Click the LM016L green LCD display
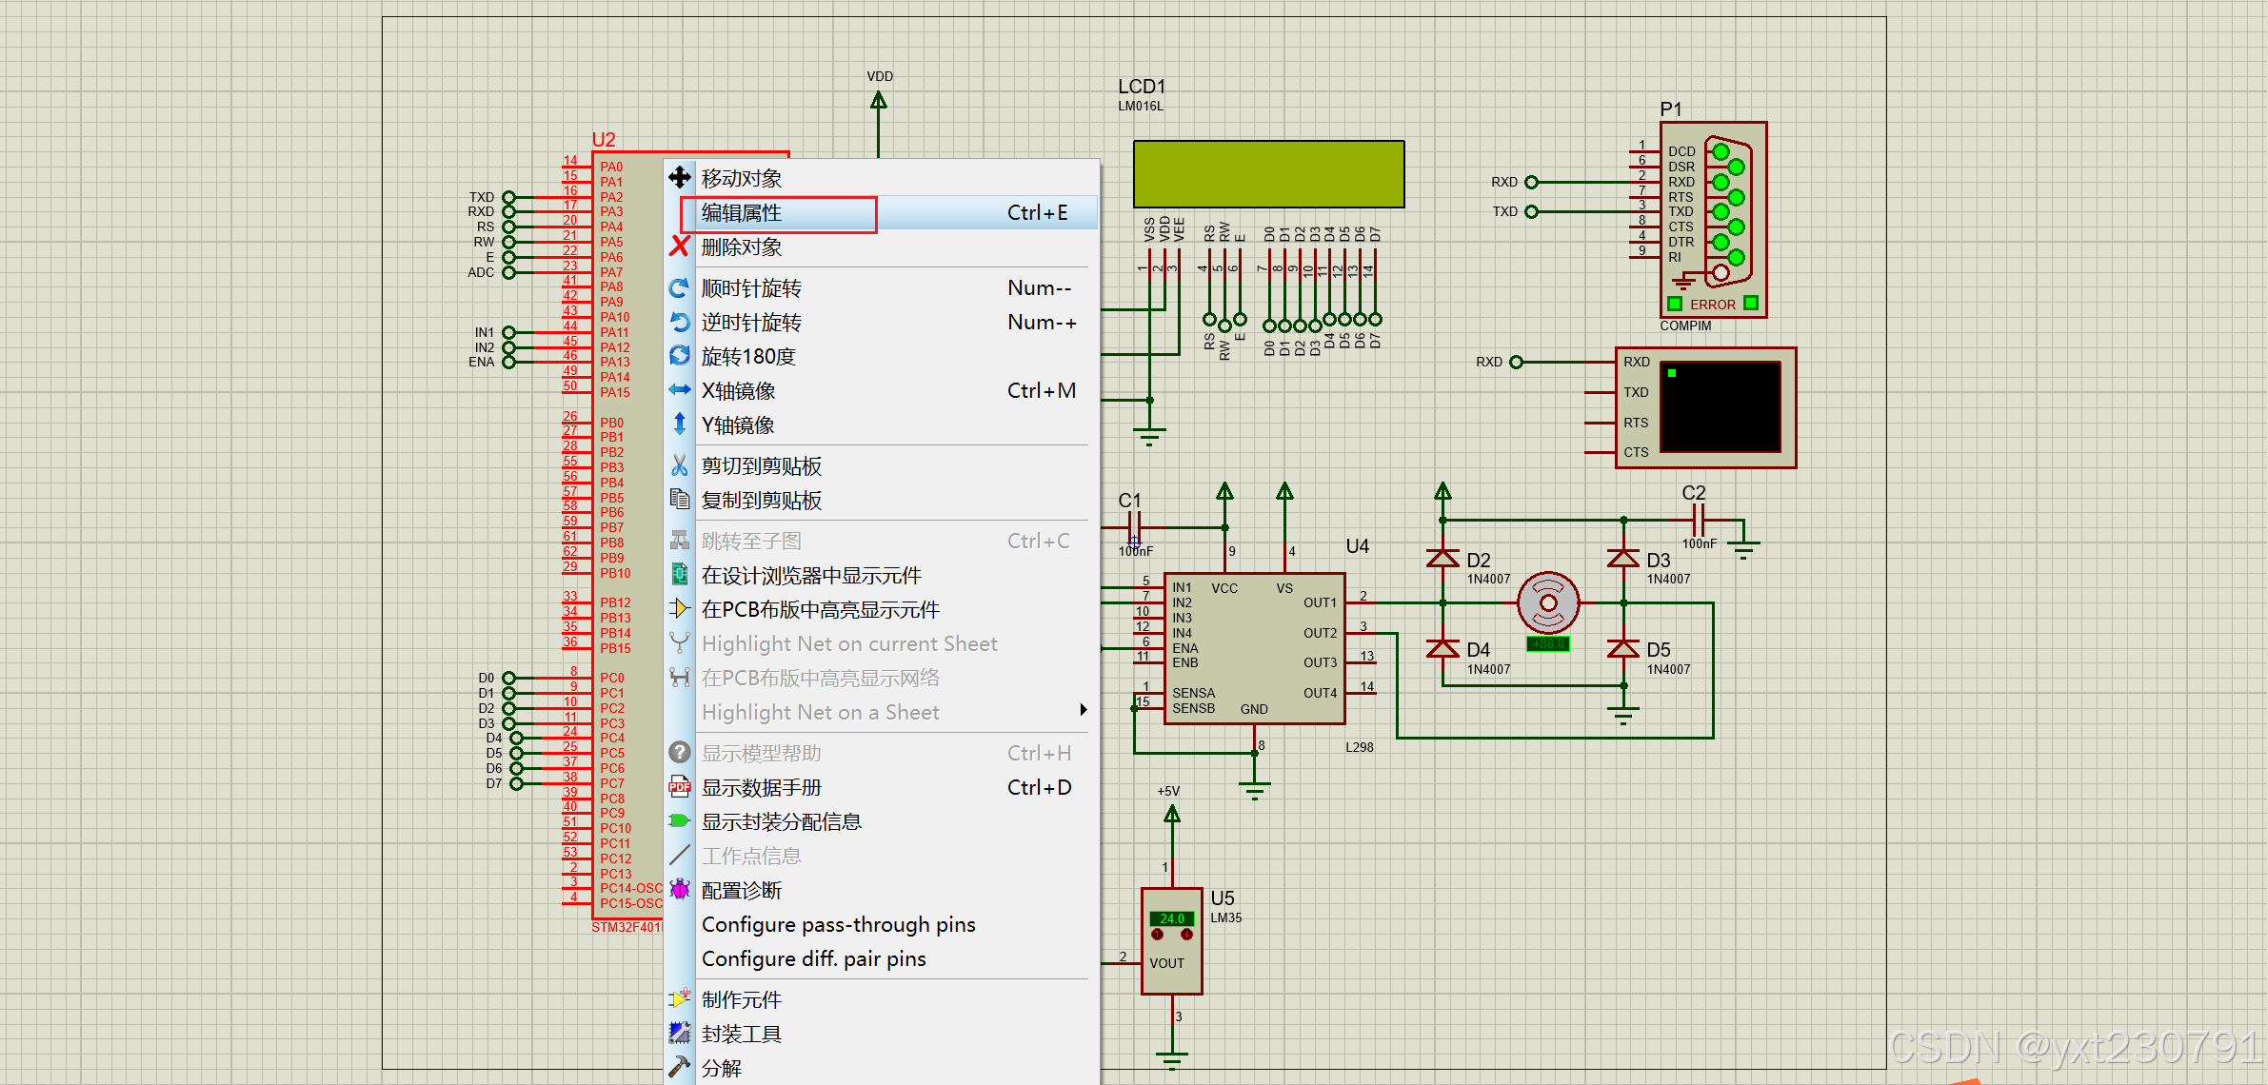 (x=1268, y=174)
